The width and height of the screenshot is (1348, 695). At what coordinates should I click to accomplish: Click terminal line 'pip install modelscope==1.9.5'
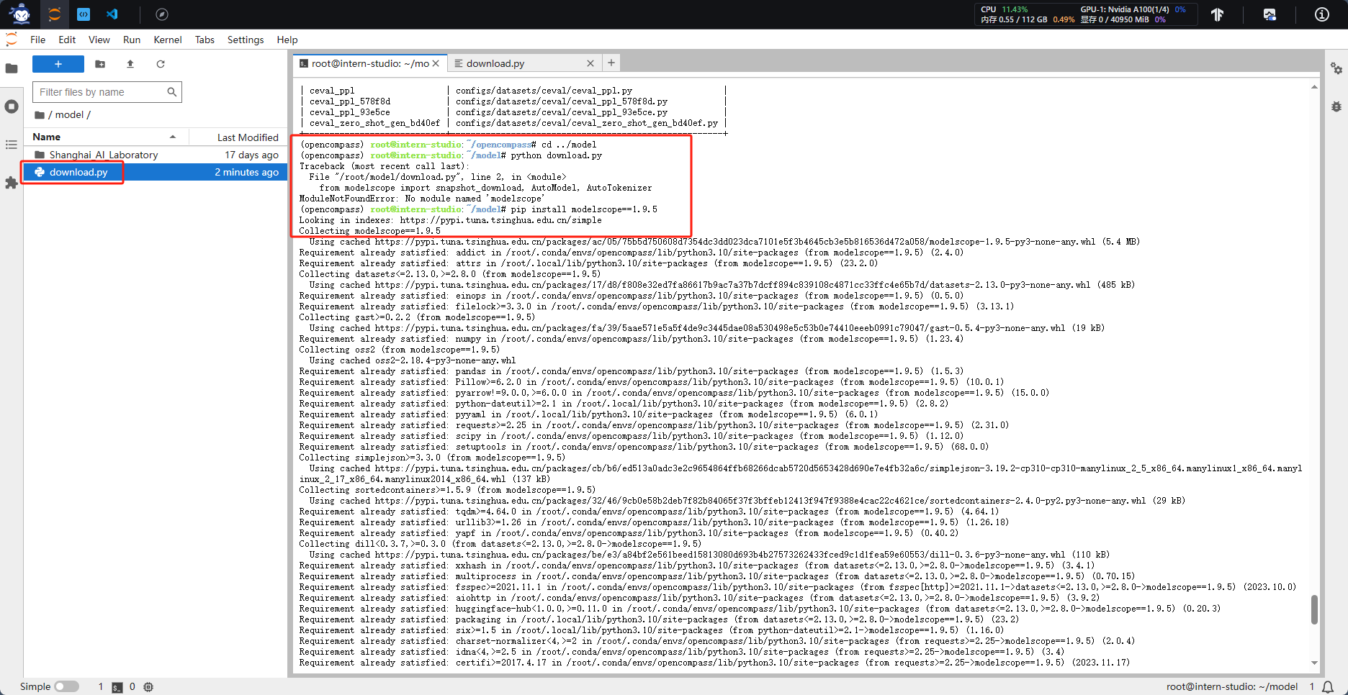pyautogui.click(x=584, y=209)
